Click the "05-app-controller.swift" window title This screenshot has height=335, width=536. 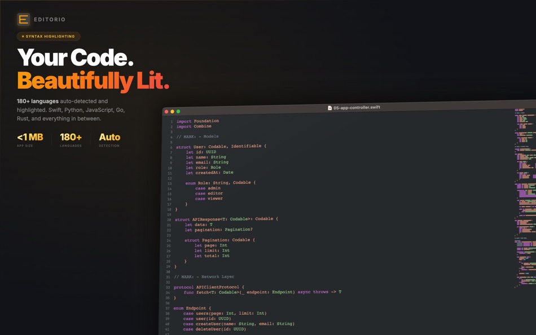pos(357,107)
